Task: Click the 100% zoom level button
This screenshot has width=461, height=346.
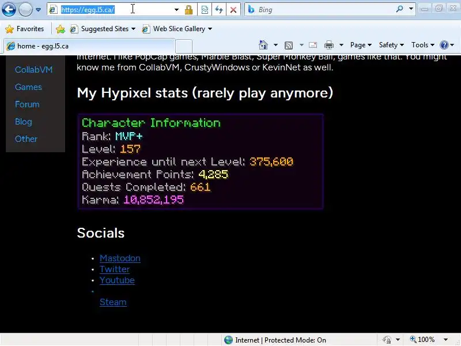Action: click(422, 340)
